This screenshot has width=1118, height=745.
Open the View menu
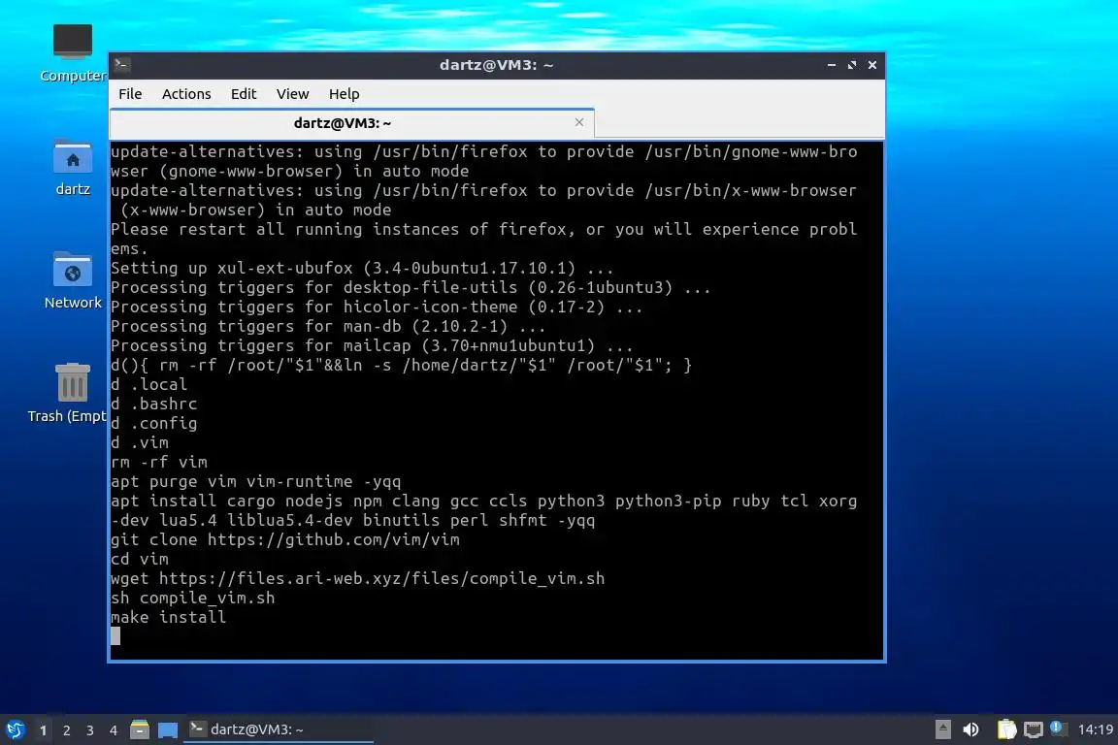tap(292, 94)
